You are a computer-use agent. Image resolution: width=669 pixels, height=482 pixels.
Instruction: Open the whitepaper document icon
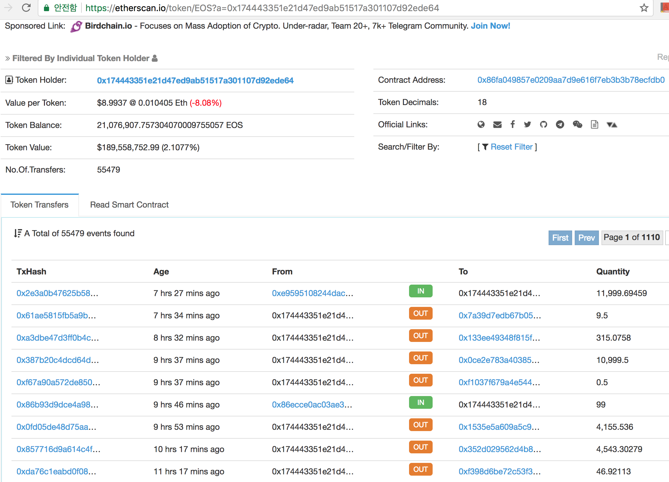pos(594,124)
